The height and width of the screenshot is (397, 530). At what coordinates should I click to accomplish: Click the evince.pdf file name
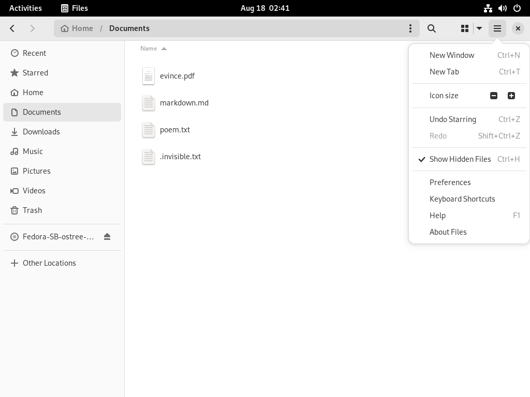[177, 76]
